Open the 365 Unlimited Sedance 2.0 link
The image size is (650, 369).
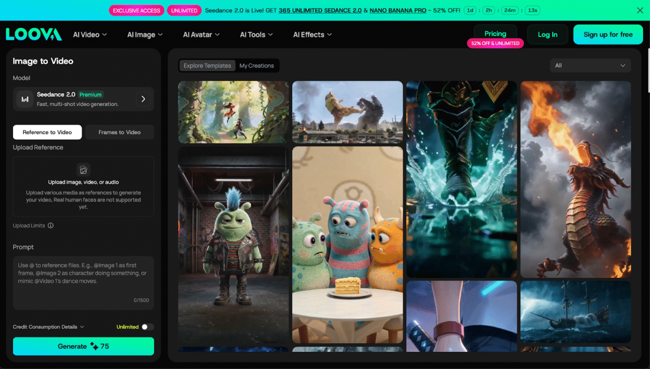point(320,10)
